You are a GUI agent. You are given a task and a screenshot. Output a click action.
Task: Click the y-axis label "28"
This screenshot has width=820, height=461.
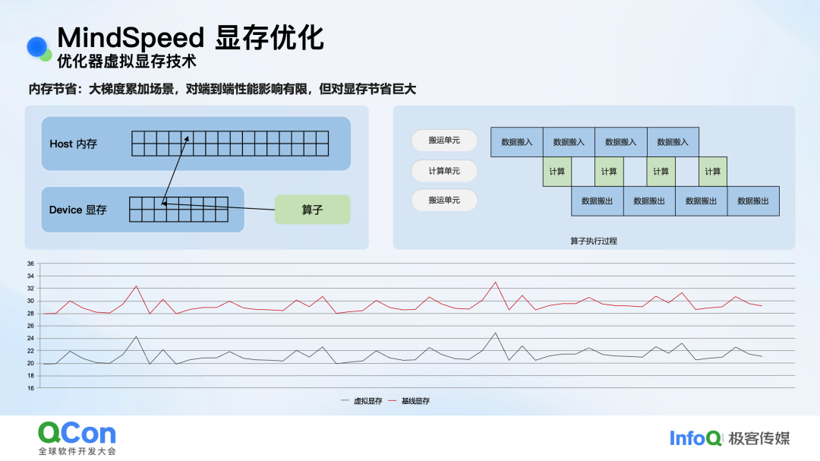(31, 314)
